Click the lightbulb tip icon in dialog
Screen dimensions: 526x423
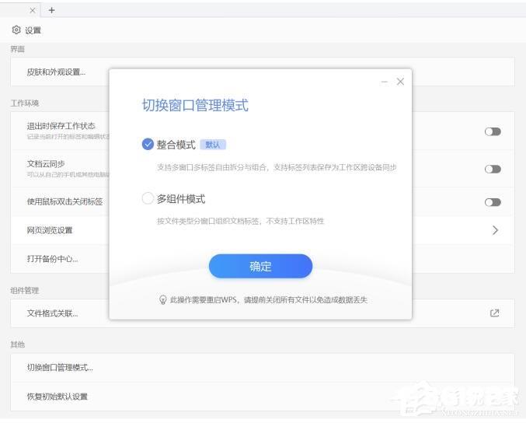(x=162, y=300)
